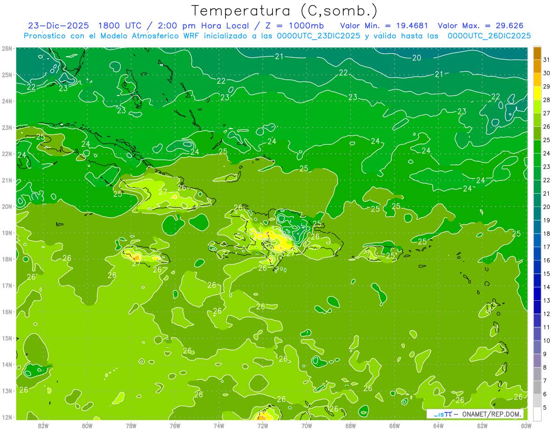Click the '72W' longitude label
Screen dimensions: 559x432
tap(263, 425)
